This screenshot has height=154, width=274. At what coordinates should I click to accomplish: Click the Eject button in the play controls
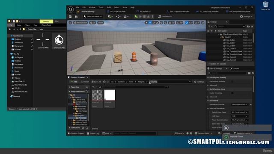coord(149,17)
